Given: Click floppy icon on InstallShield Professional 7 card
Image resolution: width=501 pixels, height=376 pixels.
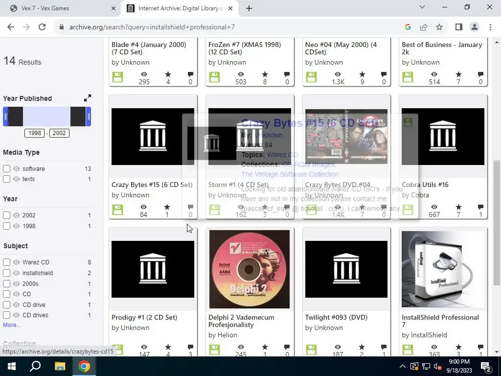Looking at the screenshot, I should [408, 350].
